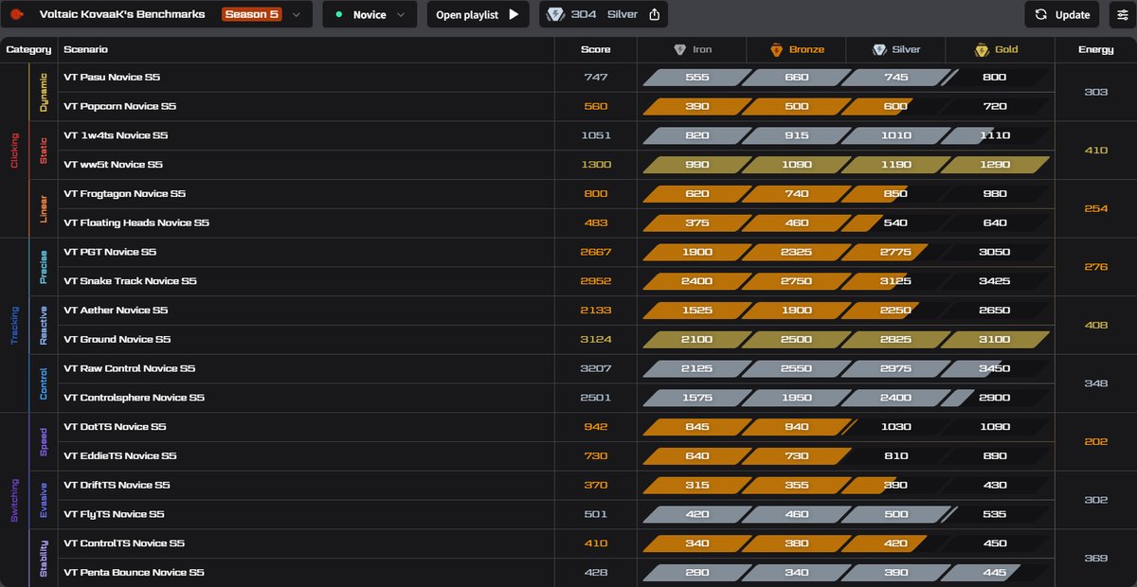Screen dimensions: 1137x587
Task: Select VT ww5t Novice S5 scenario
Action: pos(113,165)
